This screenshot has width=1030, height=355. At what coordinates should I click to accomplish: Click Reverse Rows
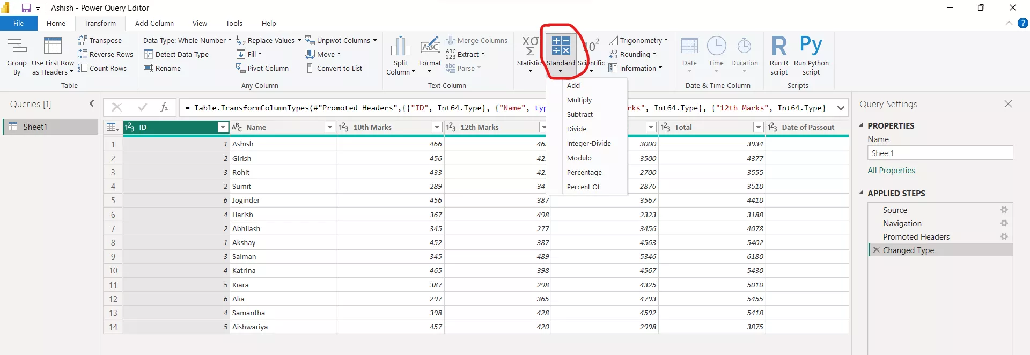(105, 54)
